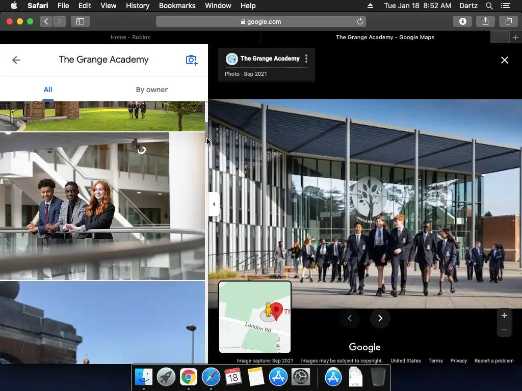Open Notes from the Dock
522x391 pixels.
click(256, 377)
